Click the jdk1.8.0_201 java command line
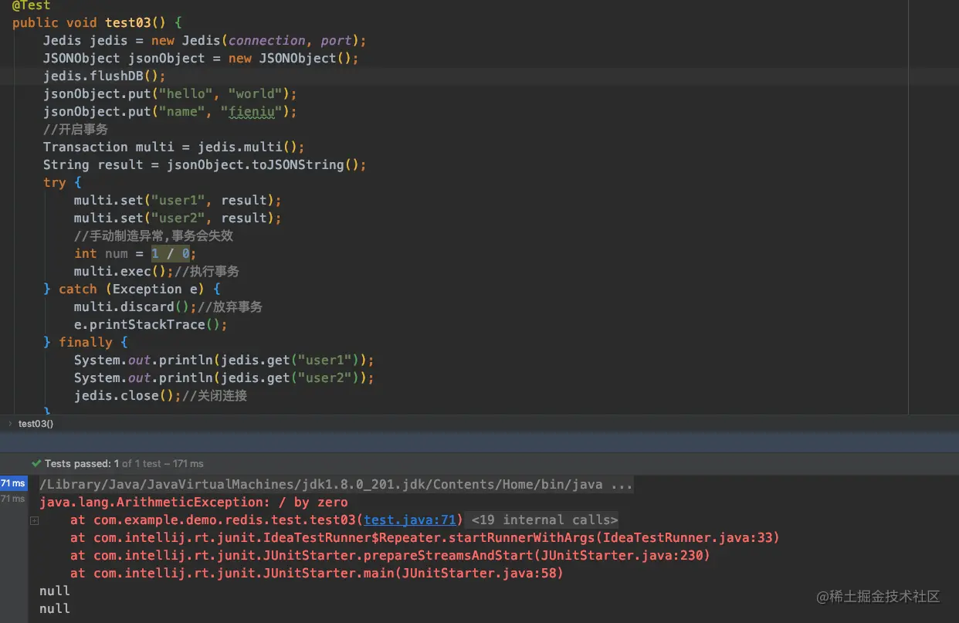Viewport: 959px width, 623px height. click(337, 484)
